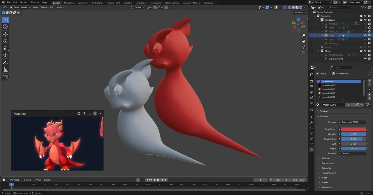Expand the Emission panel
Screen dimensions: 373x195
[327, 187]
